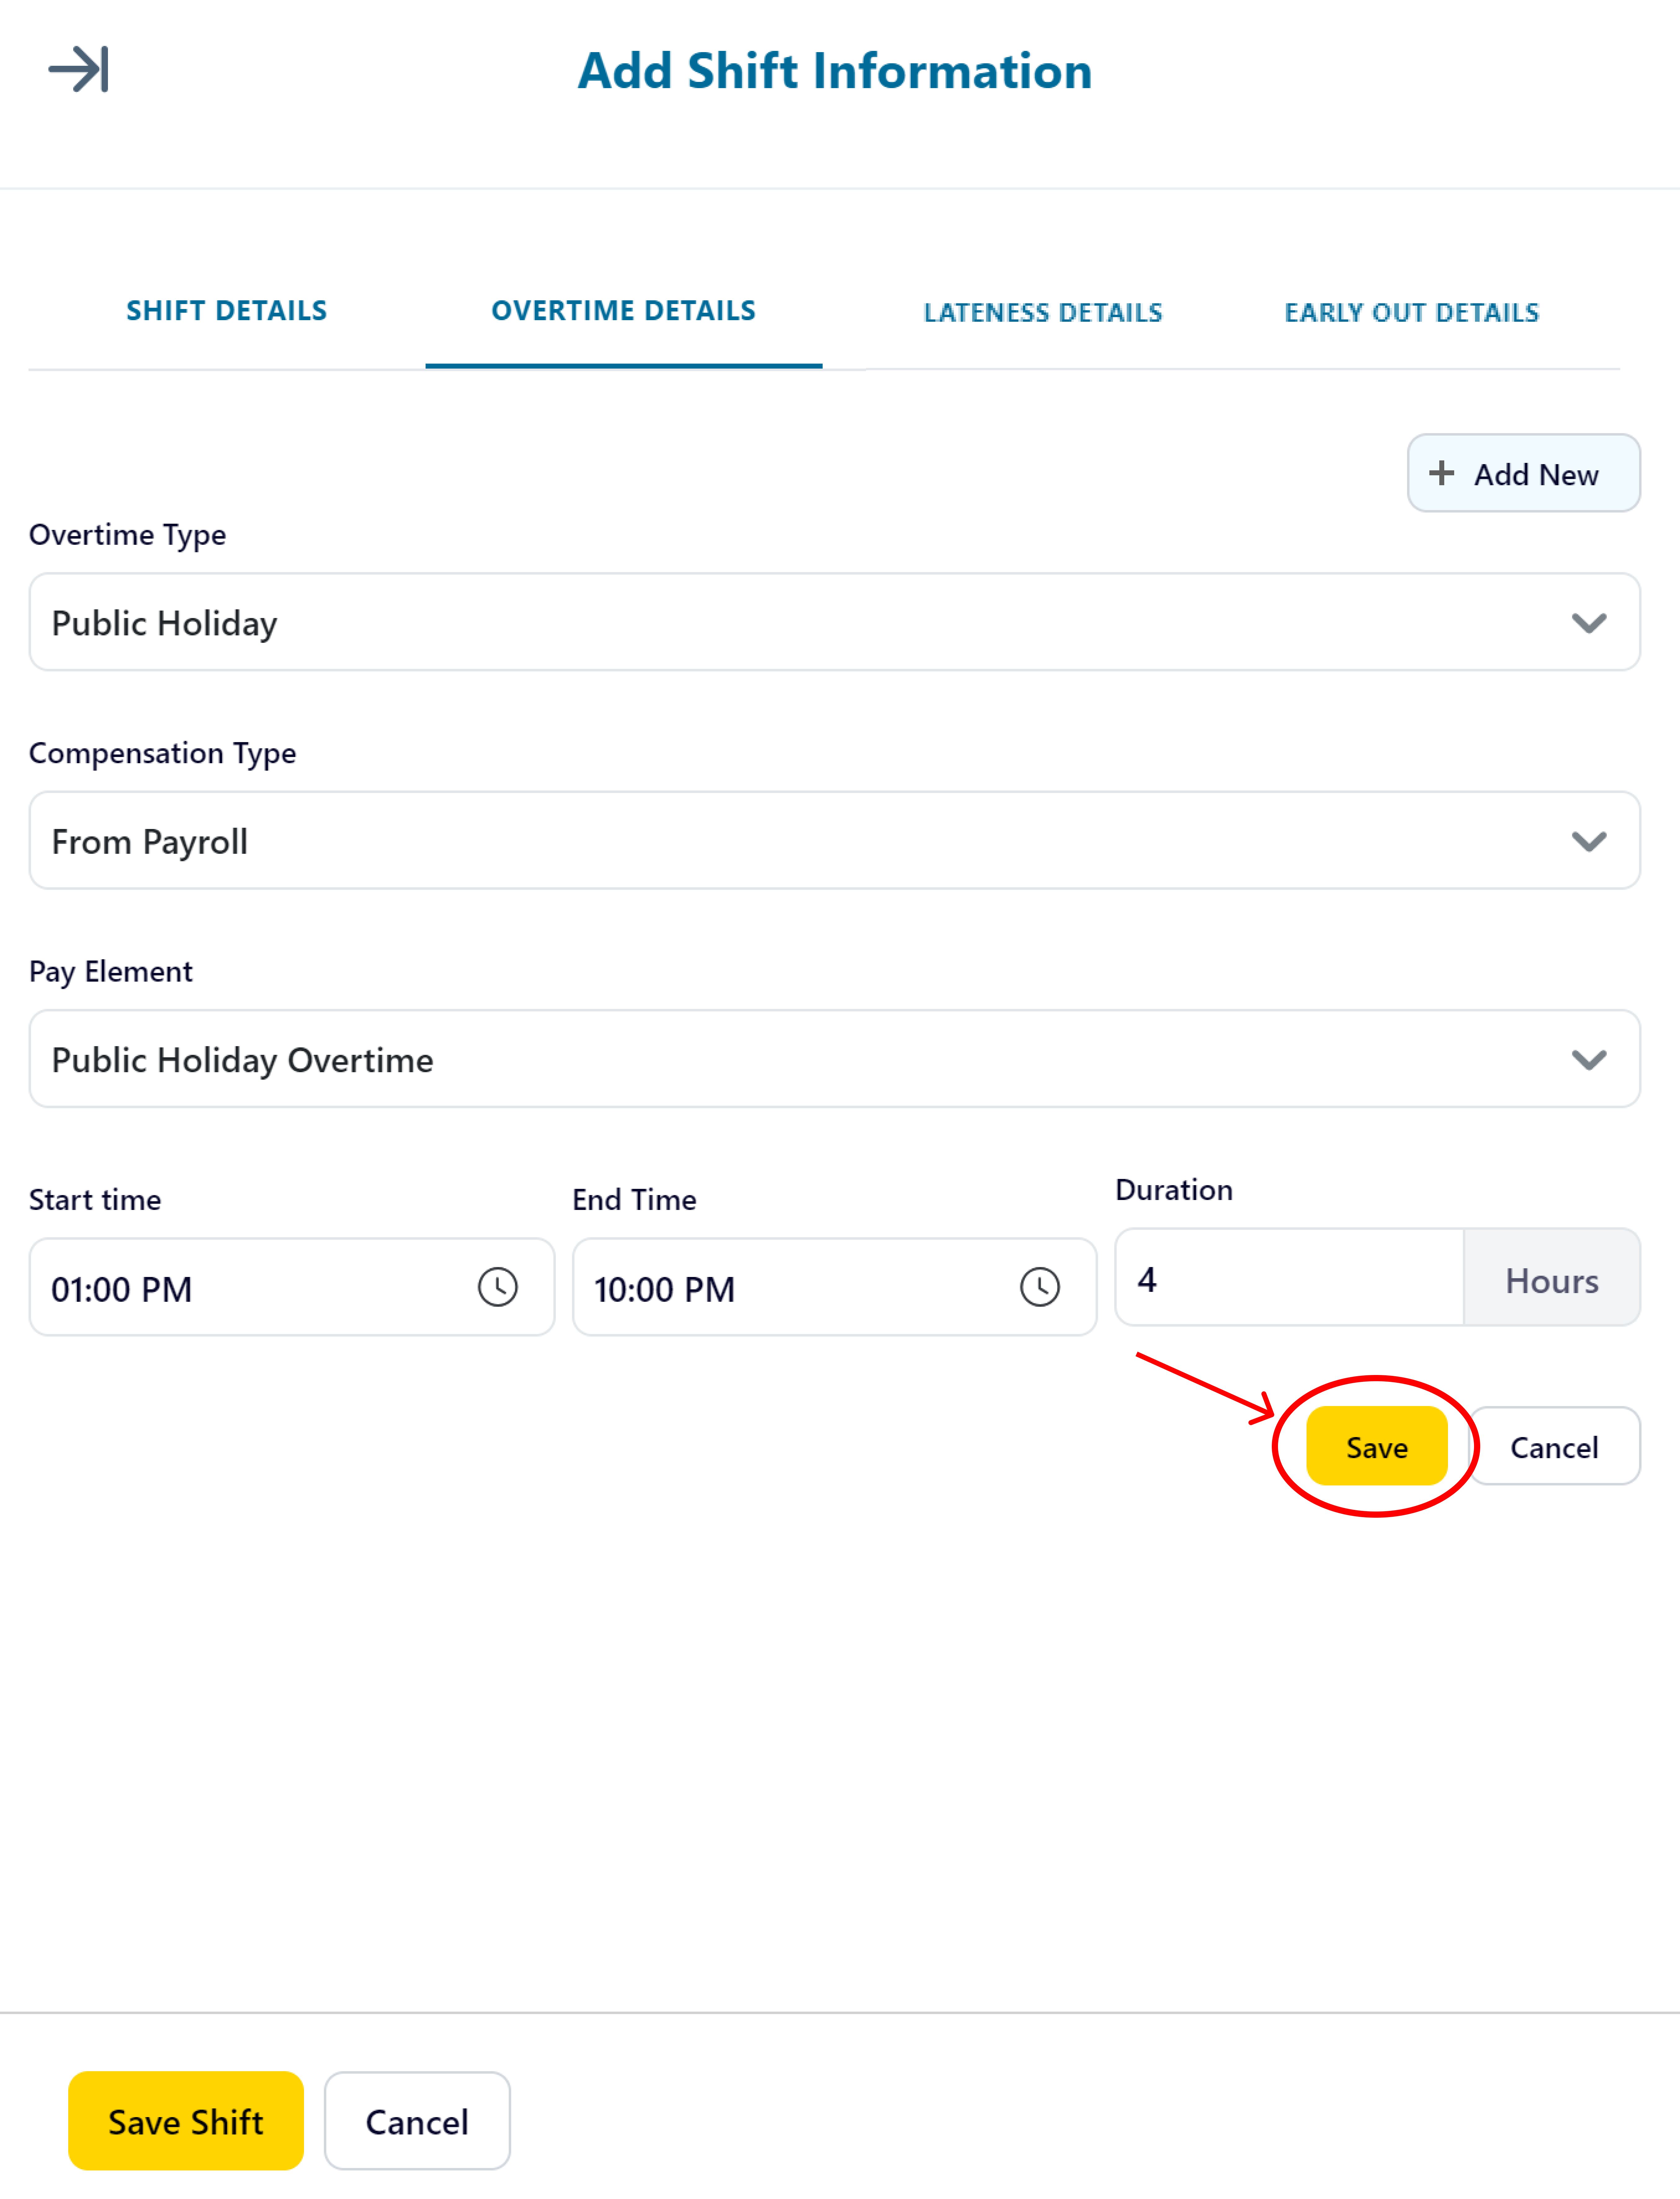Select the Overtime Details tab
Screen dimensions: 1680x2199
[623, 311]
